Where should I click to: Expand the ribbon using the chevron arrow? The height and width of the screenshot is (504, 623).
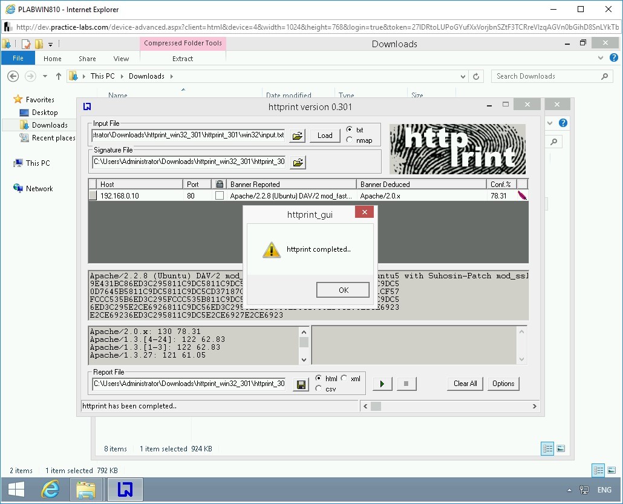[x=601, y=58]
